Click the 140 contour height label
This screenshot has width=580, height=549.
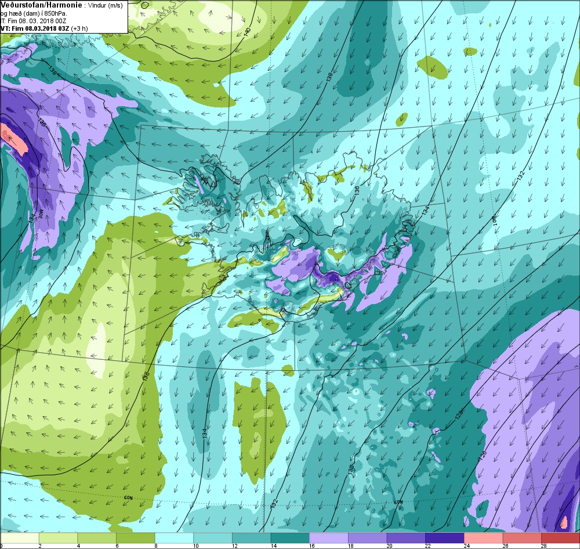coord(247,31)
